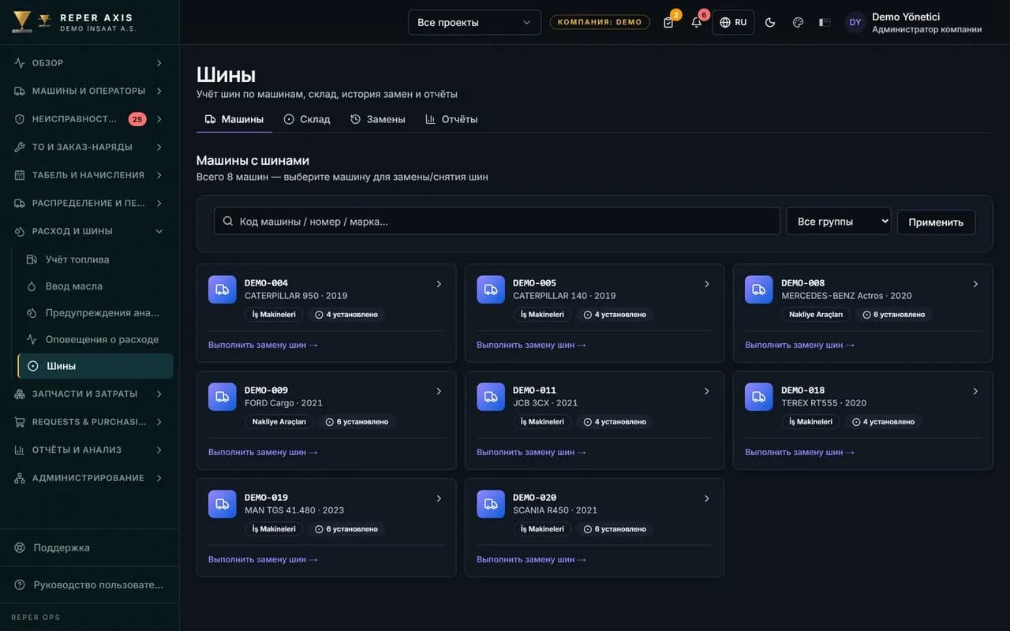Toggle dark mode with the moon icon
This screenshot has width=1010, height=631.
[770, 22]
